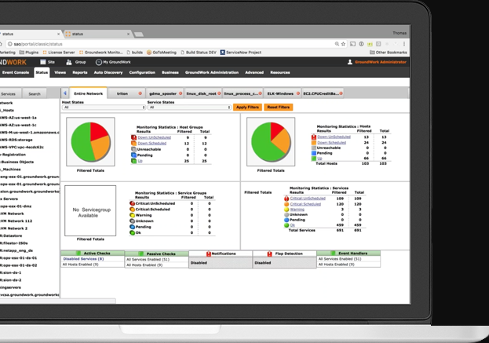This screenshot has height=343, width=489.
Task: Click the Flap Detection red alert icon
Action: pyautogui.click(x=270, y=254)
